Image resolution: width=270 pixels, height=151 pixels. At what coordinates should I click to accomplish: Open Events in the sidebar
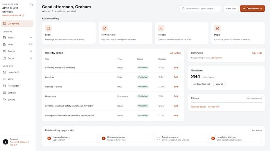coord(17,37)
